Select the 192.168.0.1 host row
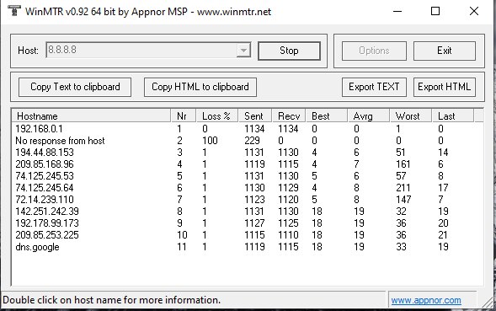 (248, 129)
